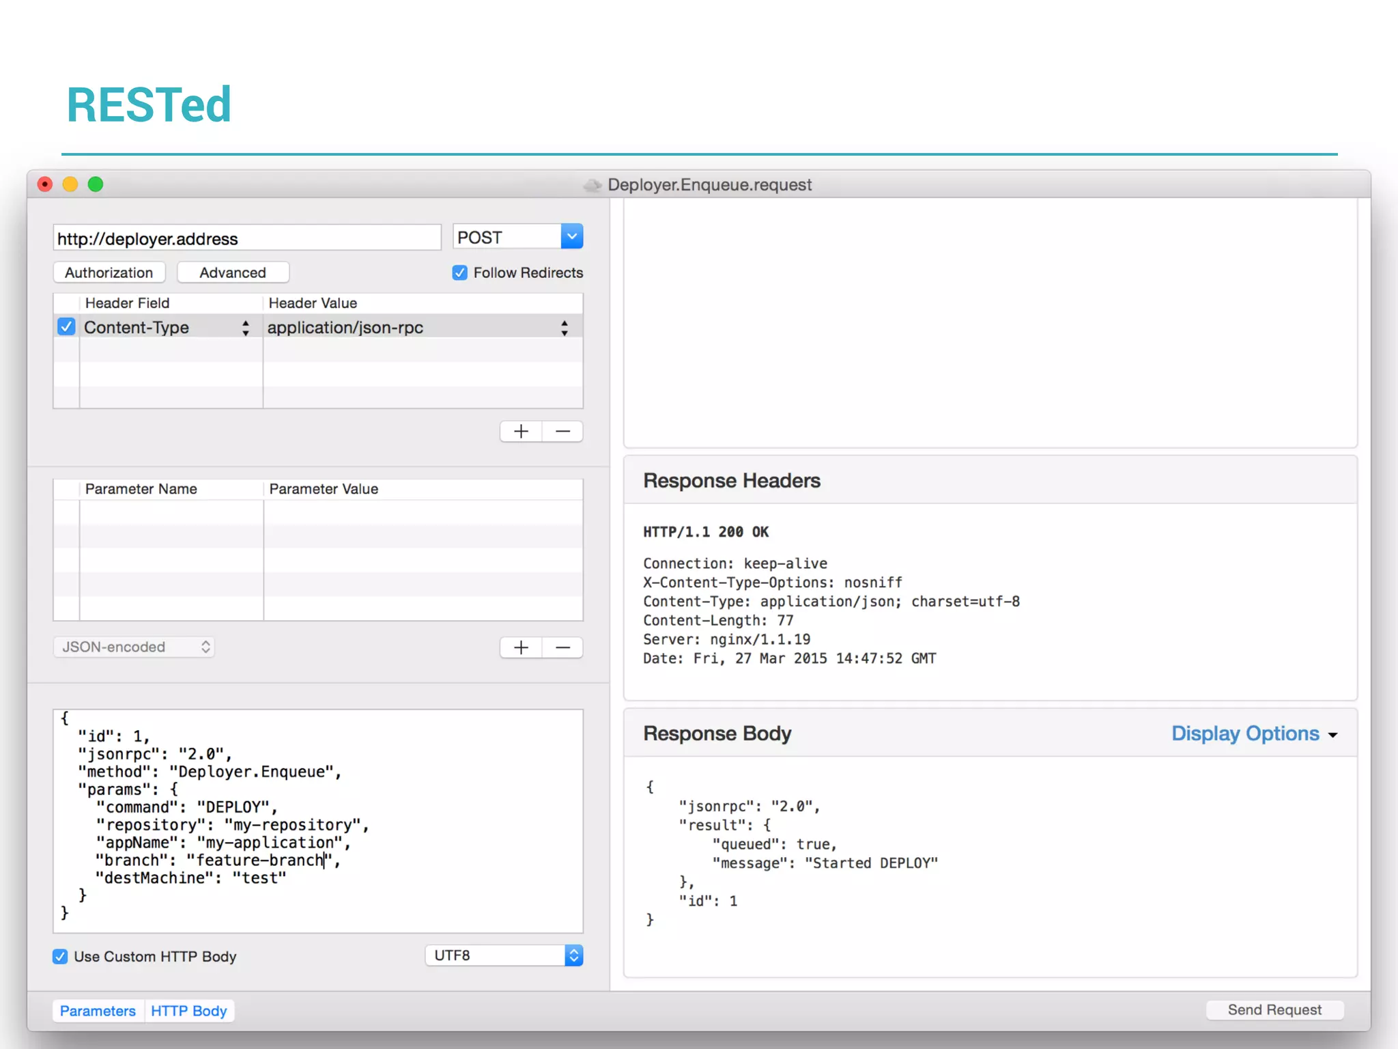1398x1049 pixels.
Task: Toggle Use Custom HTTP Body checkbox
Action: coord(60,956)
